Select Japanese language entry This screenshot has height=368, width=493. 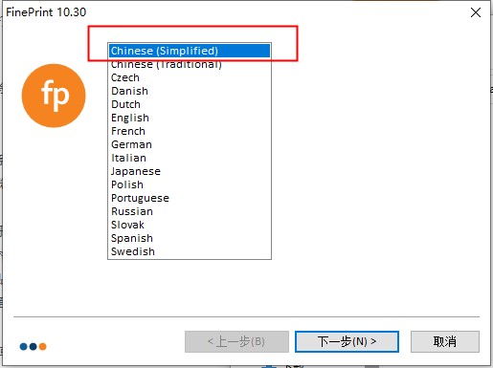click(x=190, y=171)
